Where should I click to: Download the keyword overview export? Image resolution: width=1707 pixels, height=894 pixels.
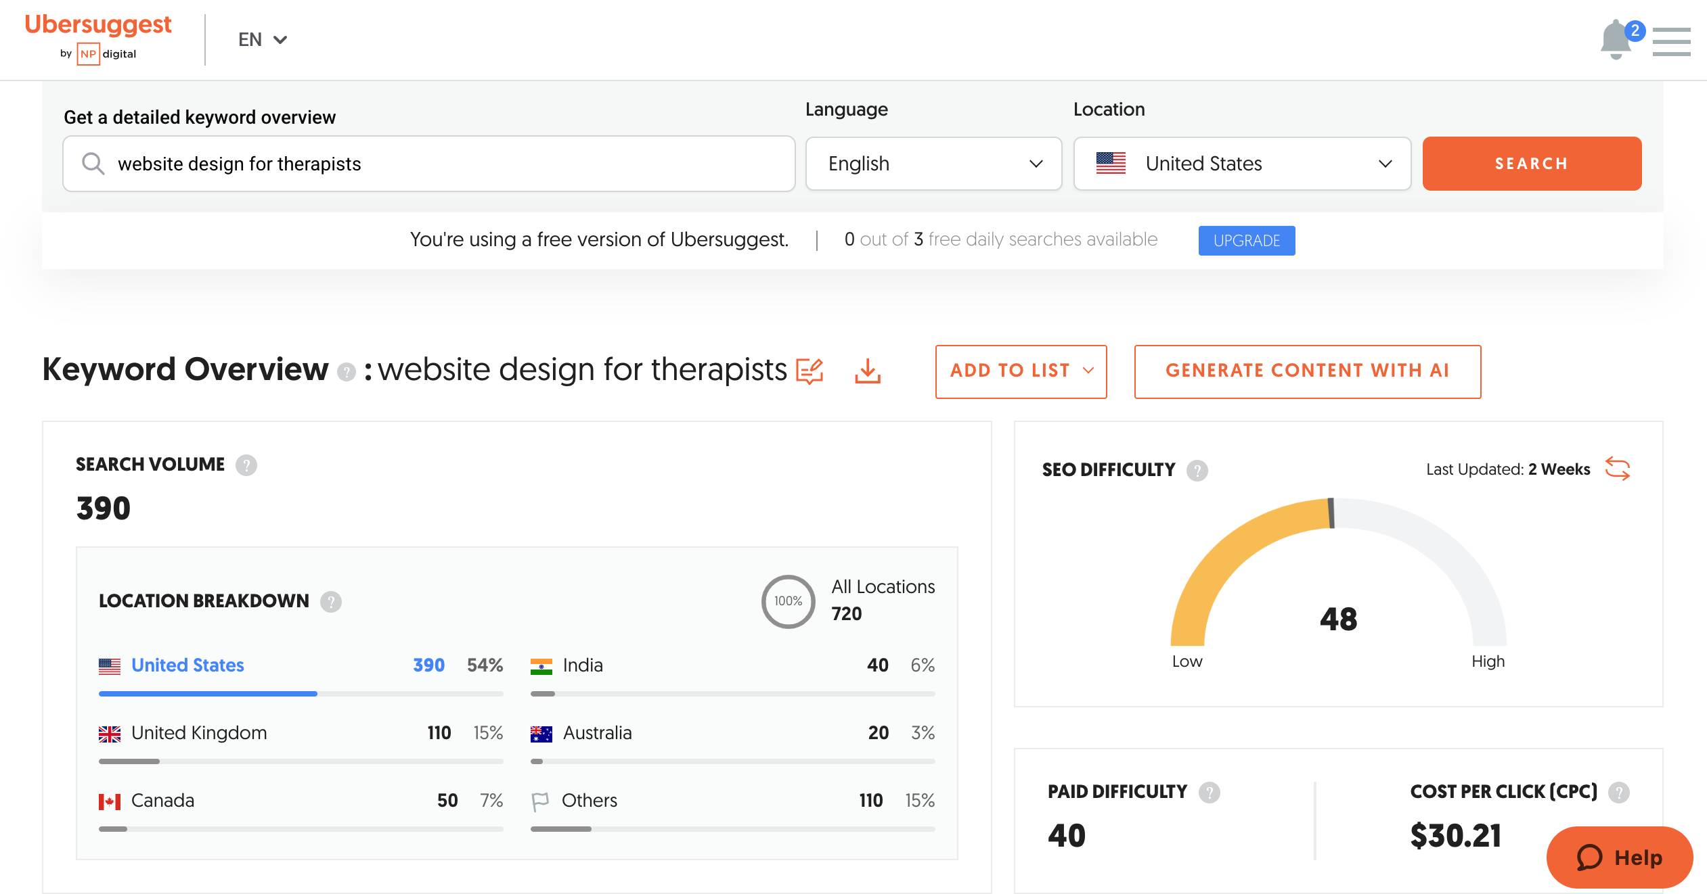868,371
